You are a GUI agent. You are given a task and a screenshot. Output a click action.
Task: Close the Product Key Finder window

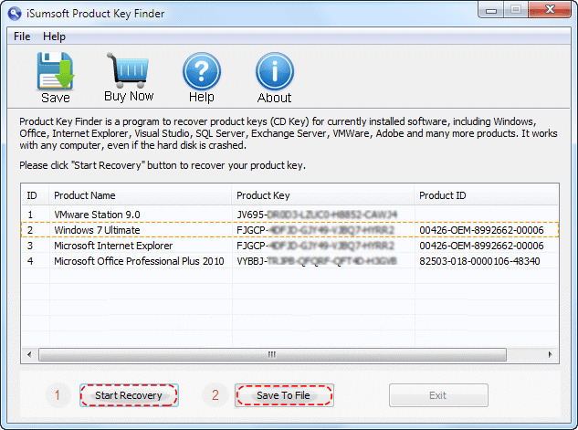click(x=550, y=10)
